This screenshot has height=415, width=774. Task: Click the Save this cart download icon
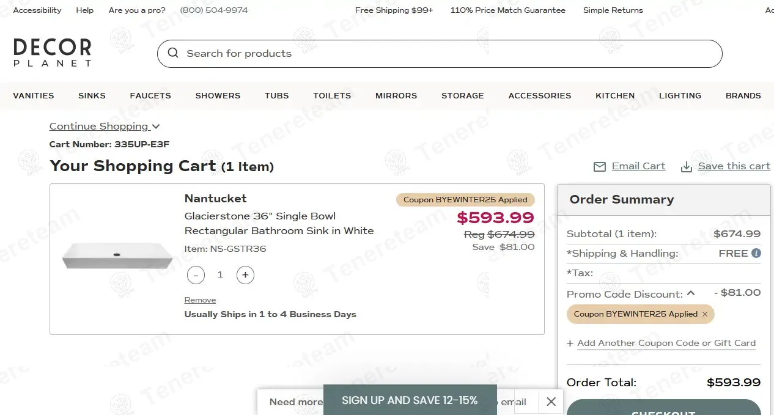click(687, 167)
